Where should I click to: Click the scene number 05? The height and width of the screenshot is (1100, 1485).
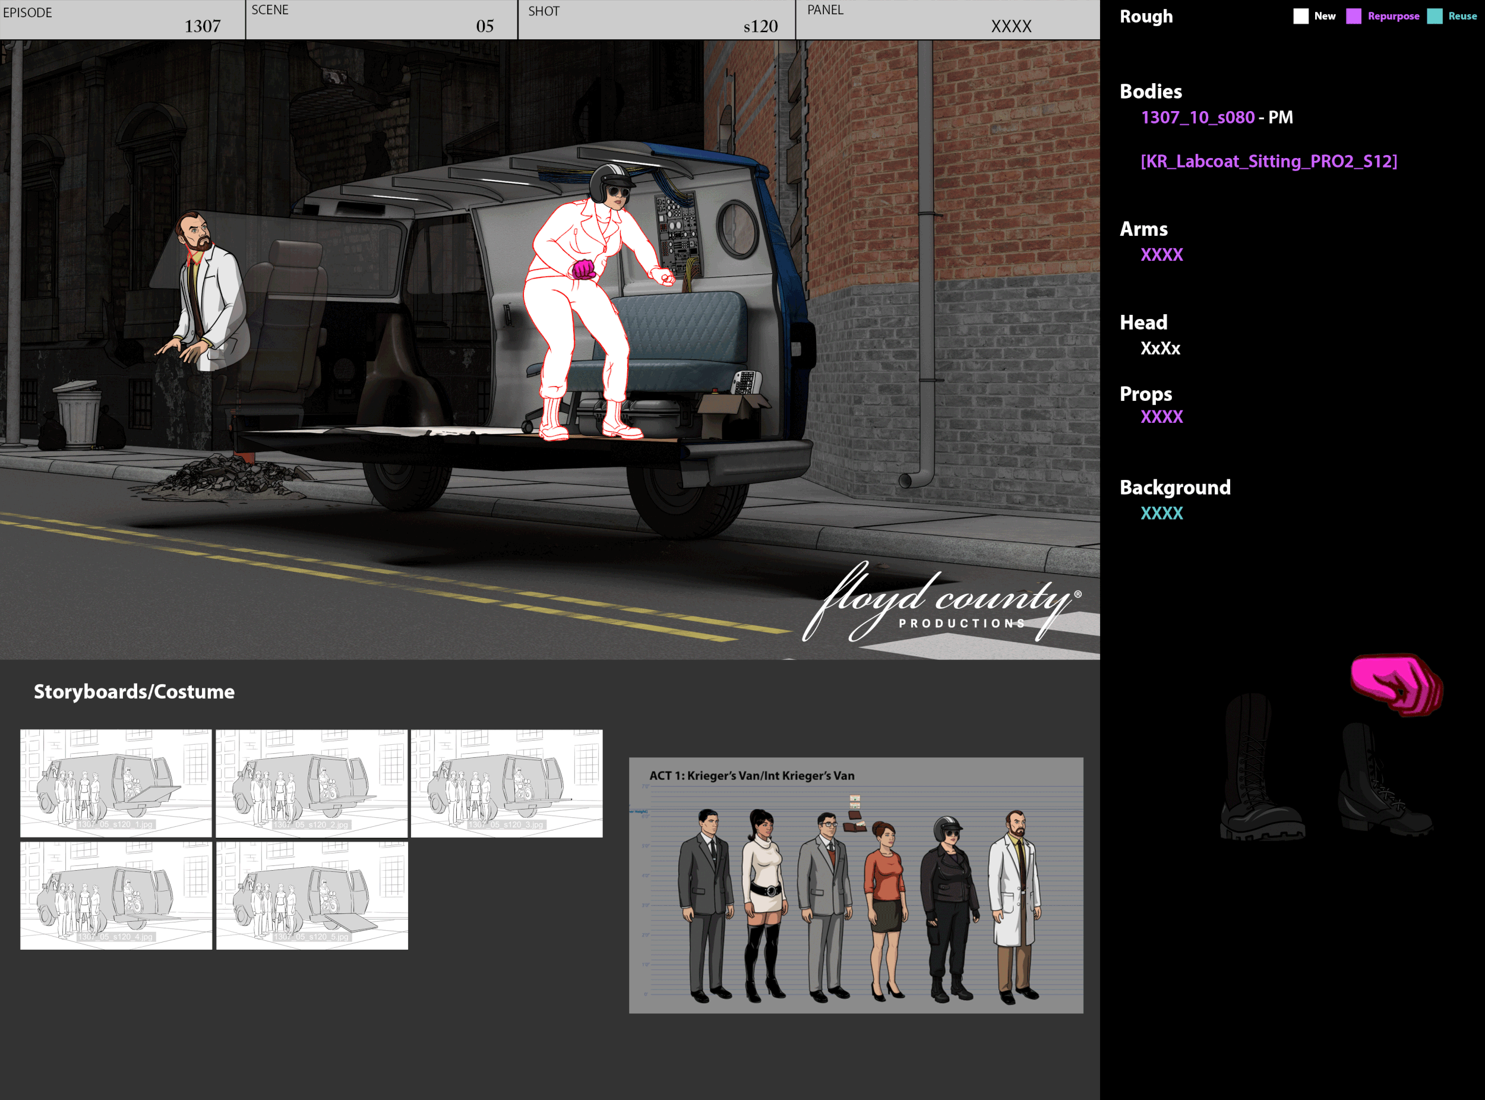[485, 26]
